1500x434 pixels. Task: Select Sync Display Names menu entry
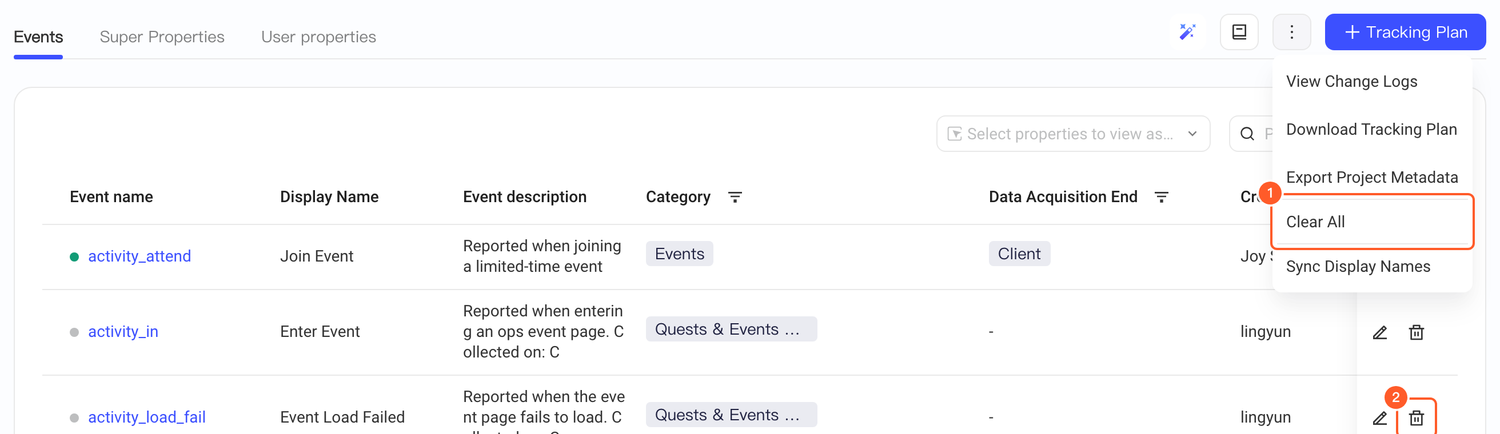click(x=1372, y=267)
